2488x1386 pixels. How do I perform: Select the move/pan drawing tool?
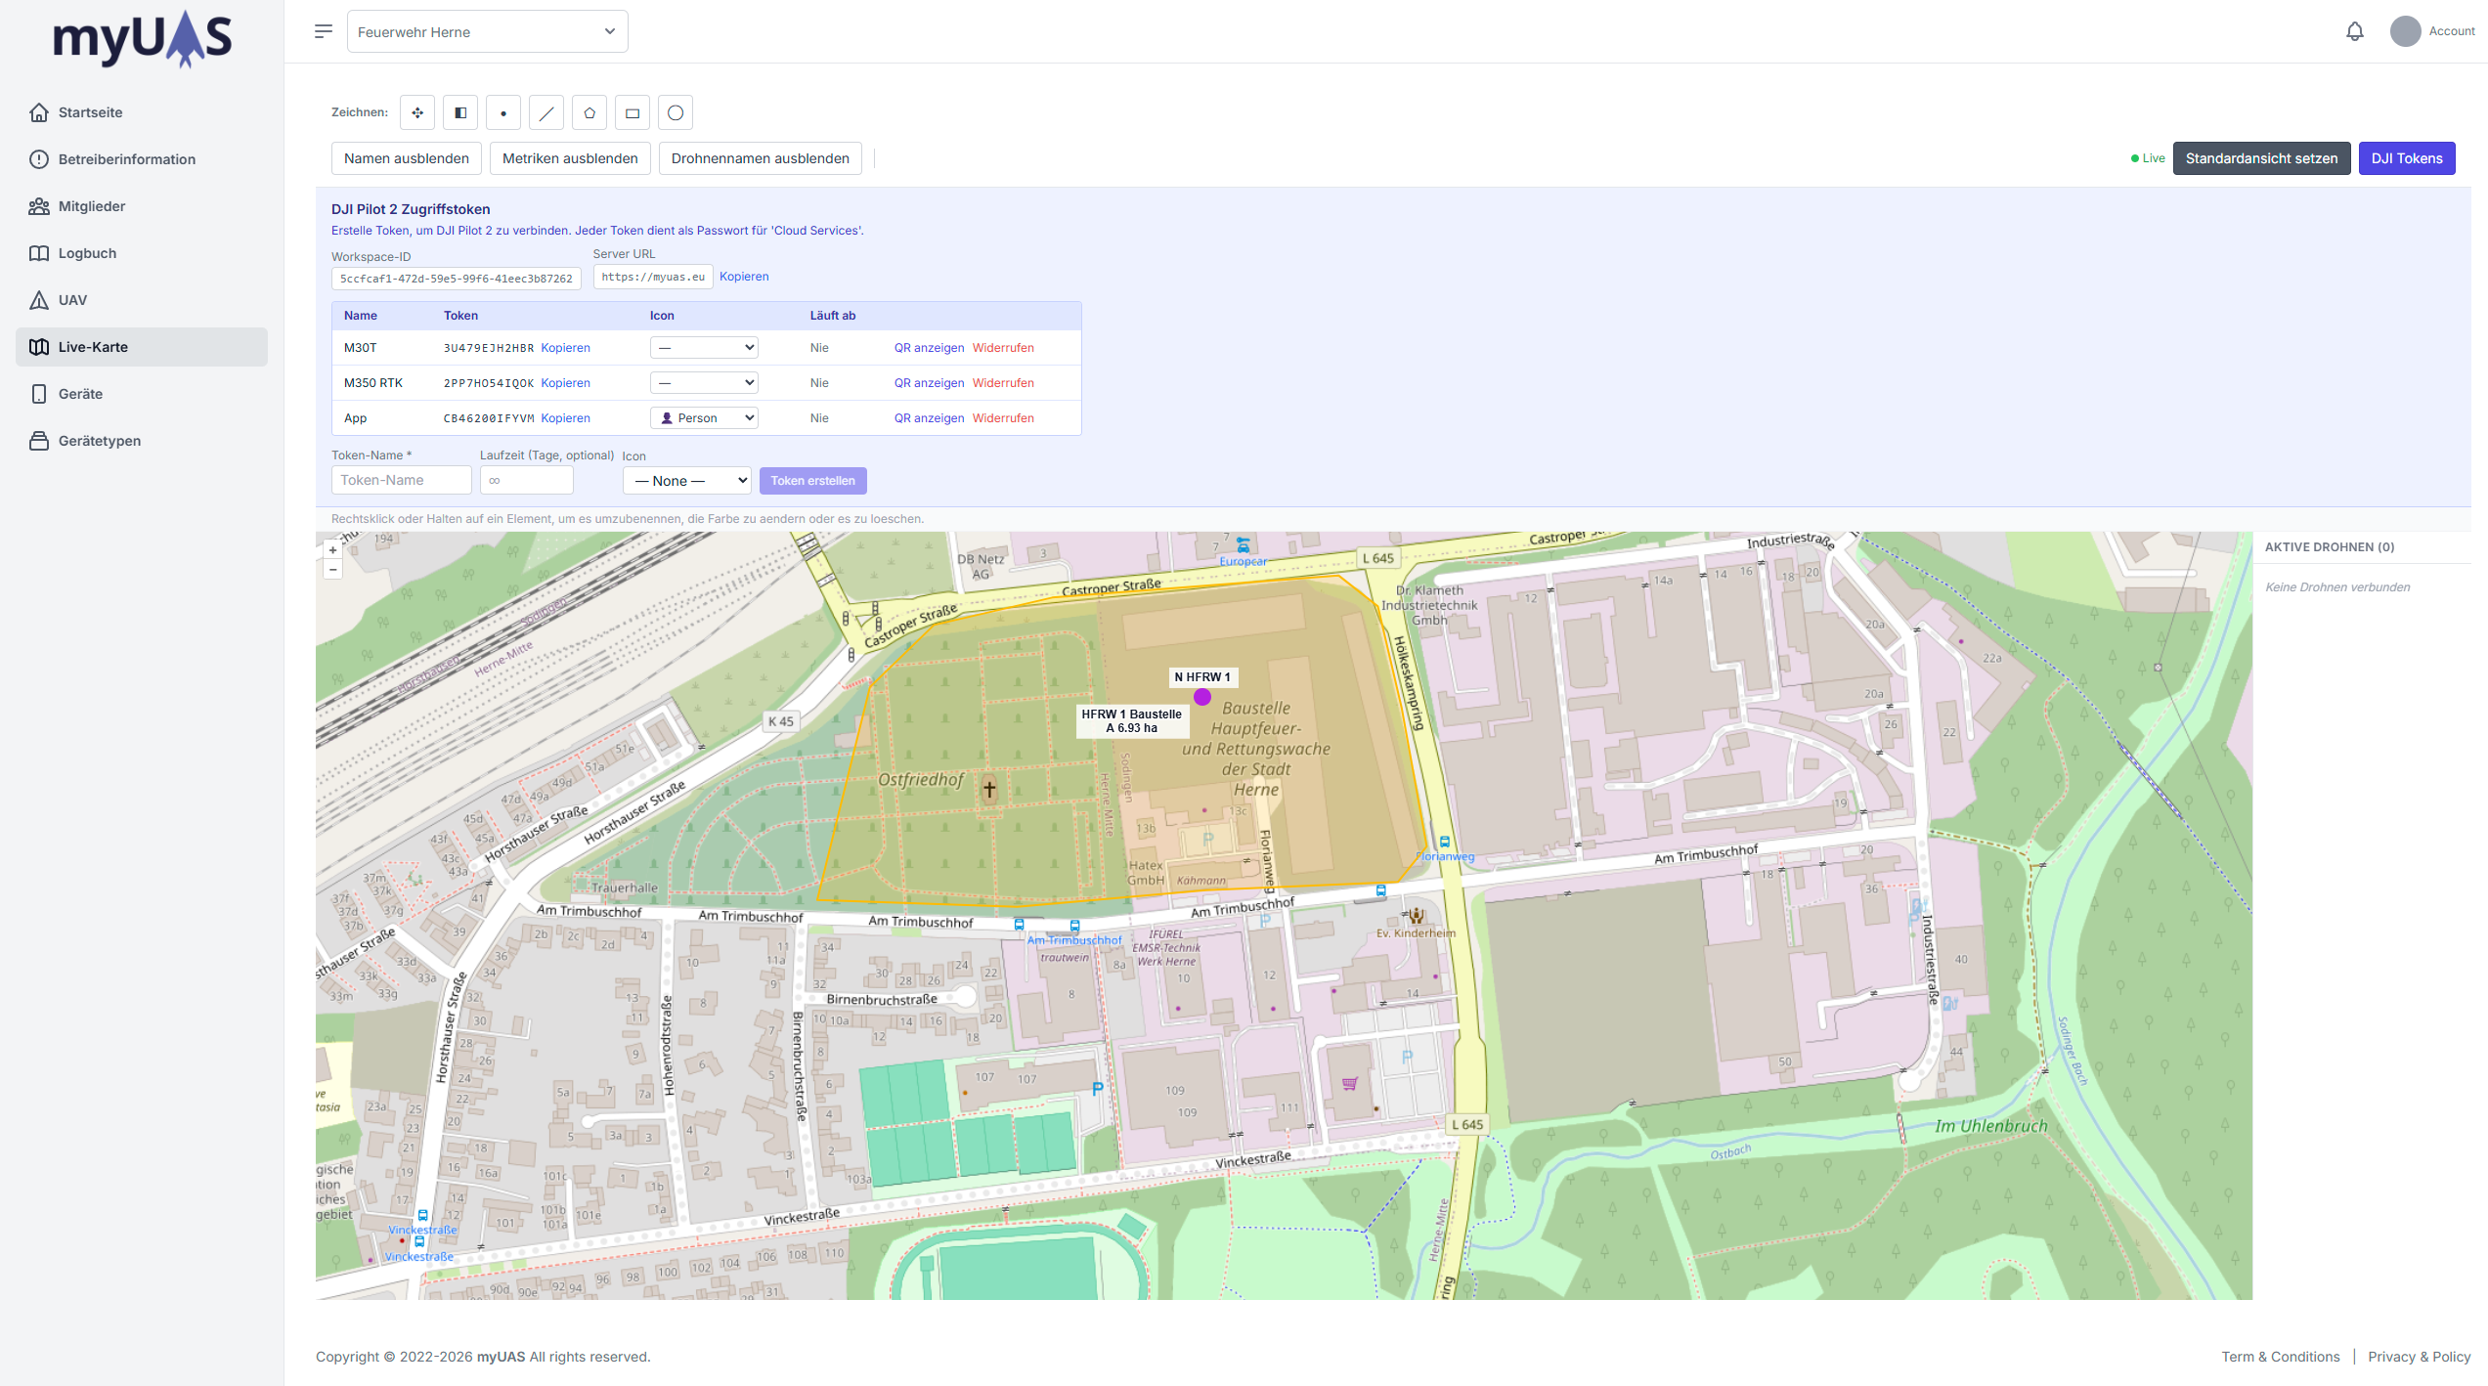pos(417,112)
